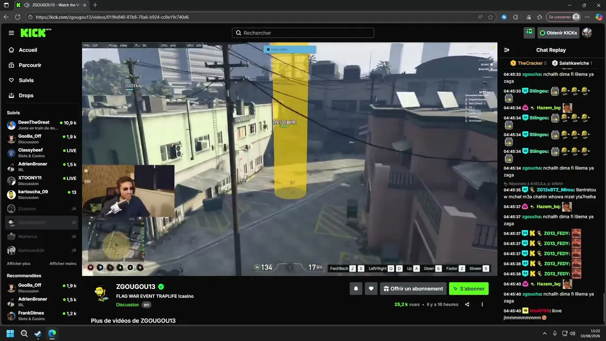This screenshot has width=606, height=341.
Task: Collapse the Chat Replay panel arrow
Action: tap(507, 50)
